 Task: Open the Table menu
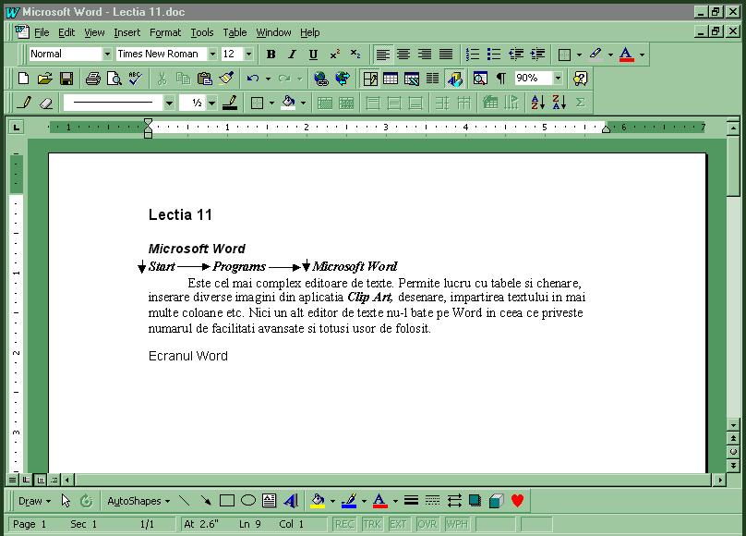(x=235, y=32)
